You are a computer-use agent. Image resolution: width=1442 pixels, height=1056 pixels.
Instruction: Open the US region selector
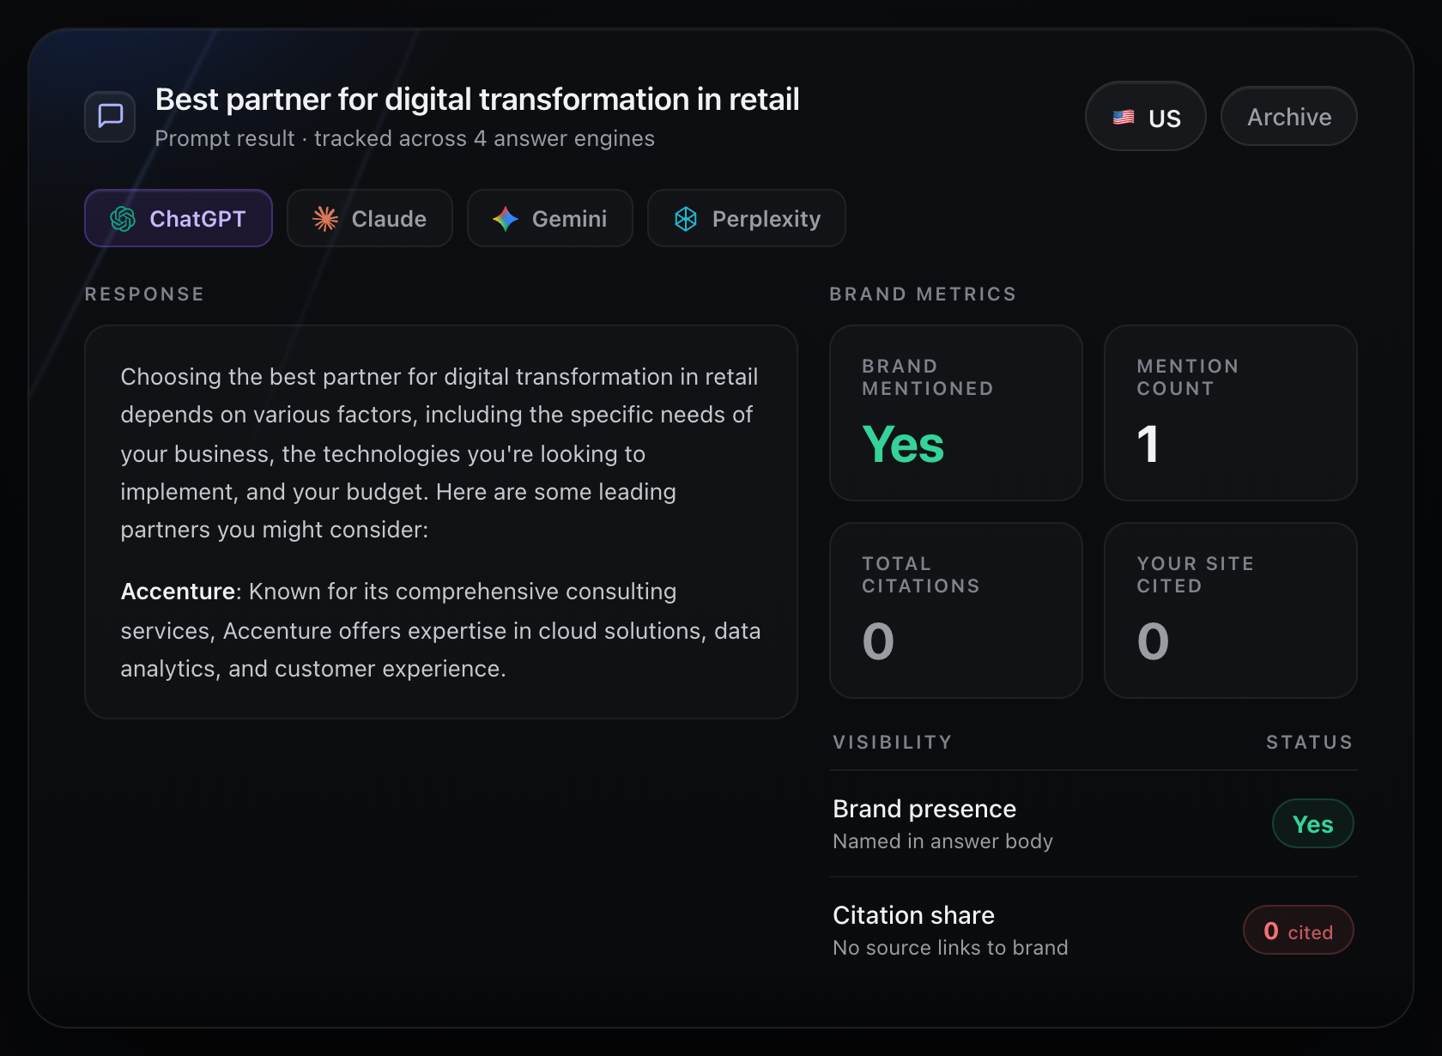pos(1146,116)
